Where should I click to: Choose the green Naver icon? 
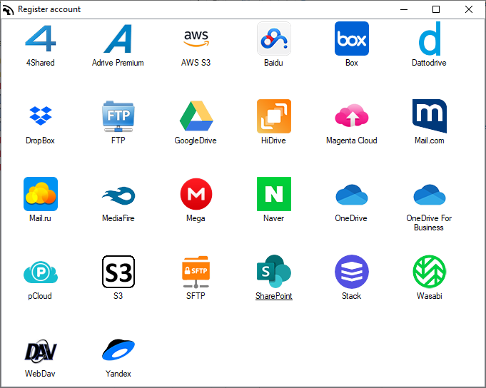tap(273, 194)
